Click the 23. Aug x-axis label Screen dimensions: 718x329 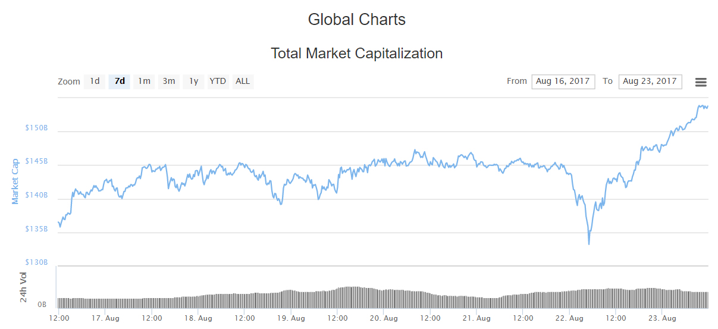click(661, 318)
